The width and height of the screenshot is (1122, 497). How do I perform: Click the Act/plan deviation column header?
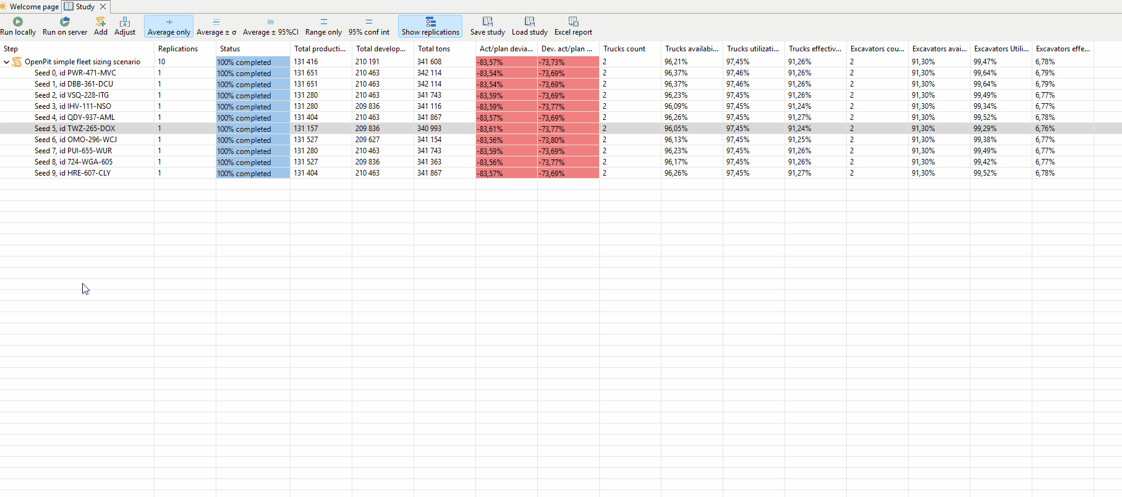click(x=506, y=49)
